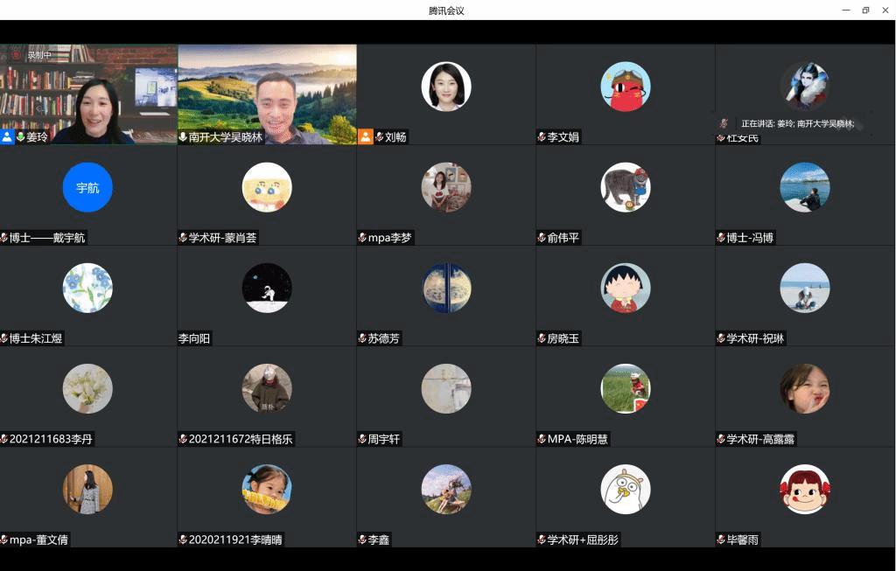Click the Chibi Maruko avatar of 房晓玉

625,288
